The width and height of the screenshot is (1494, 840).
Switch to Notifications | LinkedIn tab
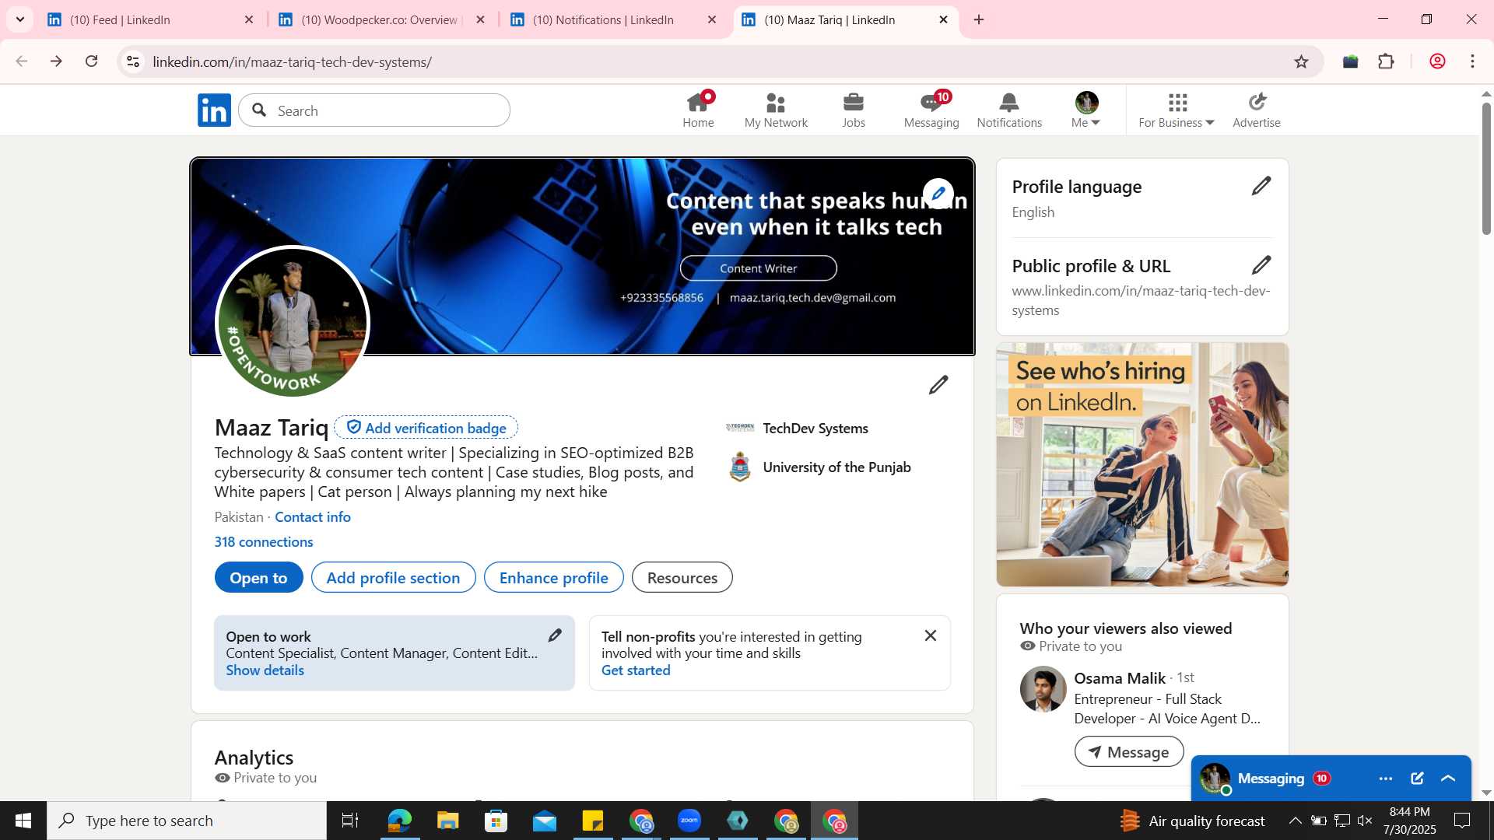(x=613, y=20)
